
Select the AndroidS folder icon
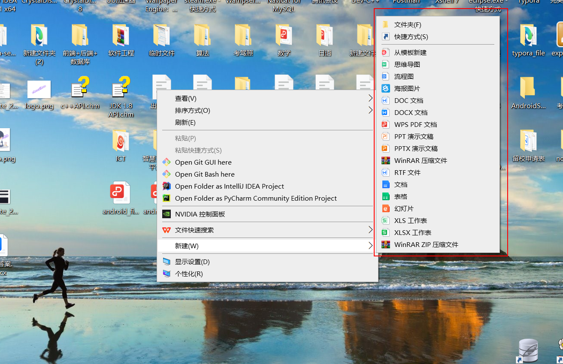point(528,87)
